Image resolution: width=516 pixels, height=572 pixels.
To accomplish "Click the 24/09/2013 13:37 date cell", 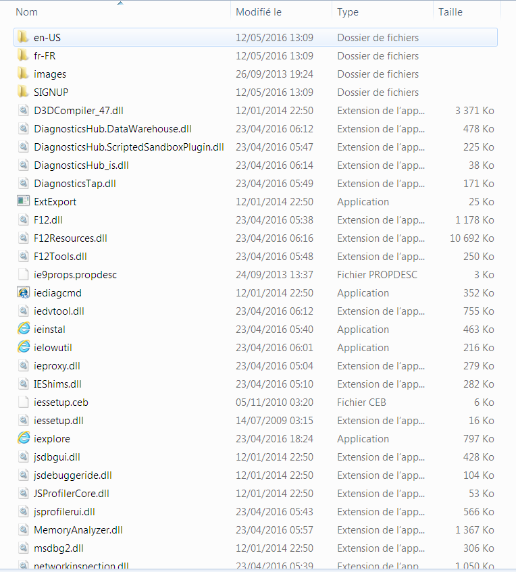I will [274, 275].
